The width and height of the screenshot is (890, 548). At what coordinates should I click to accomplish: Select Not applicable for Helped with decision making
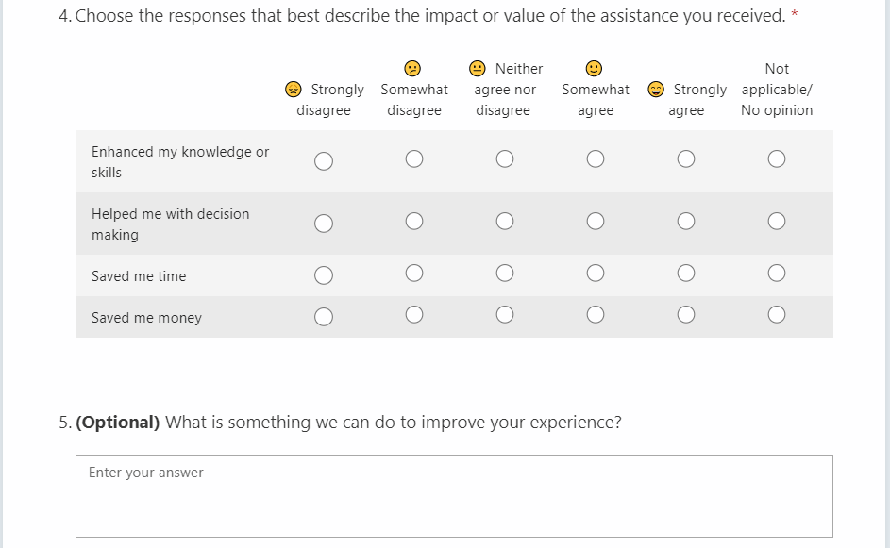[x=777, y=222]
